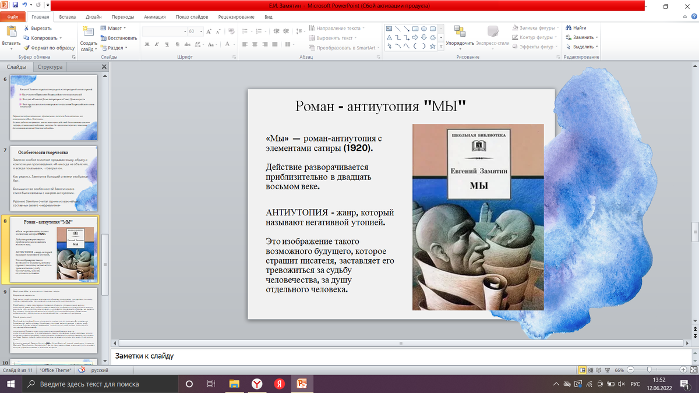Increase font size with the large A icon
Viewport: 699px width, 393px height.
(x=210, y=31)
